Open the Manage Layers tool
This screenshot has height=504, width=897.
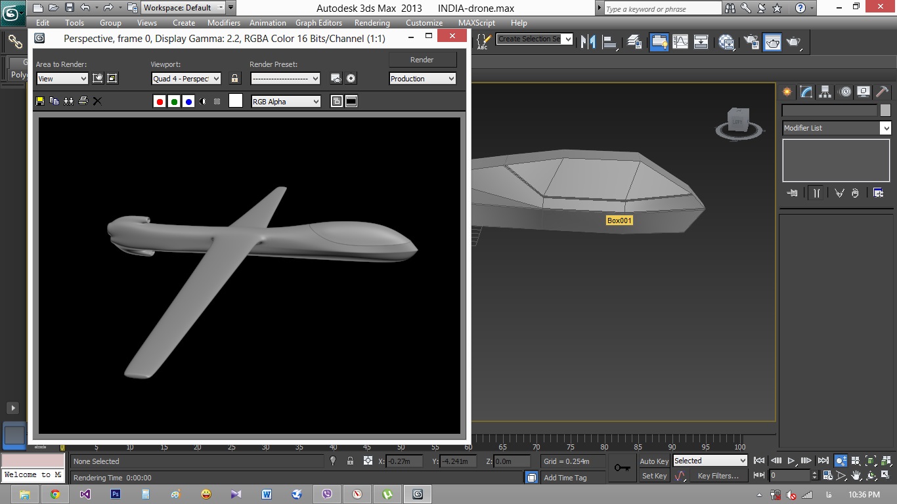(x=634, y=42)
